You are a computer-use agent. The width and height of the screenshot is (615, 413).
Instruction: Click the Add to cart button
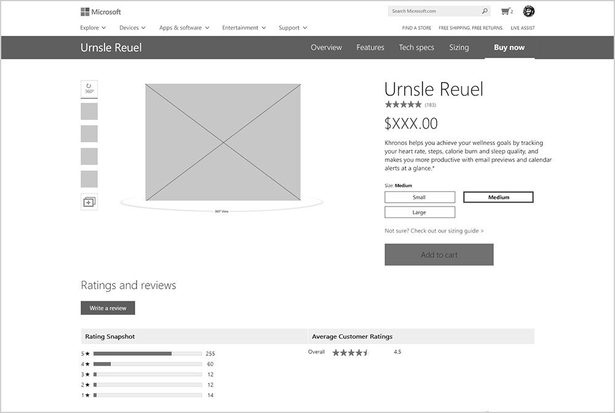439,254
